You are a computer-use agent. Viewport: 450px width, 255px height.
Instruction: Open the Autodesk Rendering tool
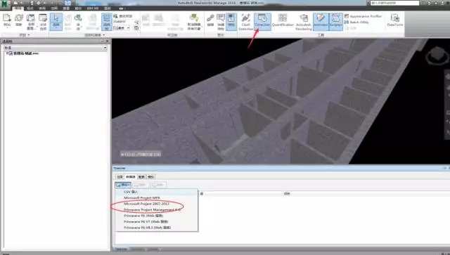pos(303,22)
